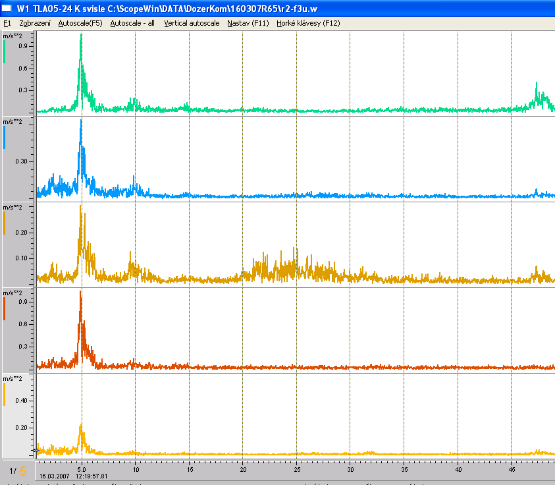Open Horké klávesy (F12) menu
The height and width of the screenshot is (485, 555).
click(x=308, y=23)
